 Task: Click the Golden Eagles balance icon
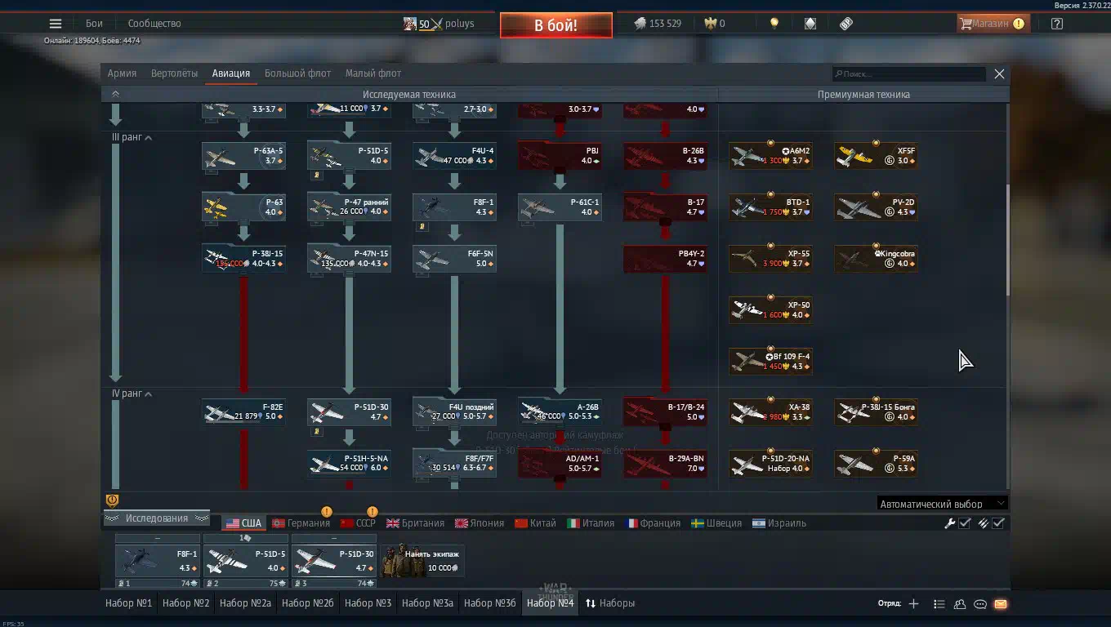pos(709,24)
